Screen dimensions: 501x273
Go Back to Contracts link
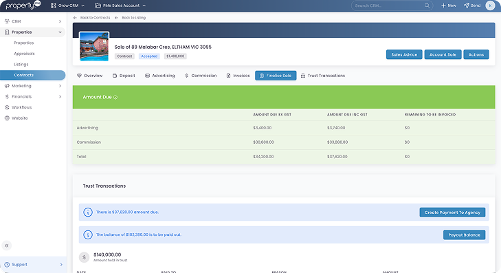click(91, 18)
